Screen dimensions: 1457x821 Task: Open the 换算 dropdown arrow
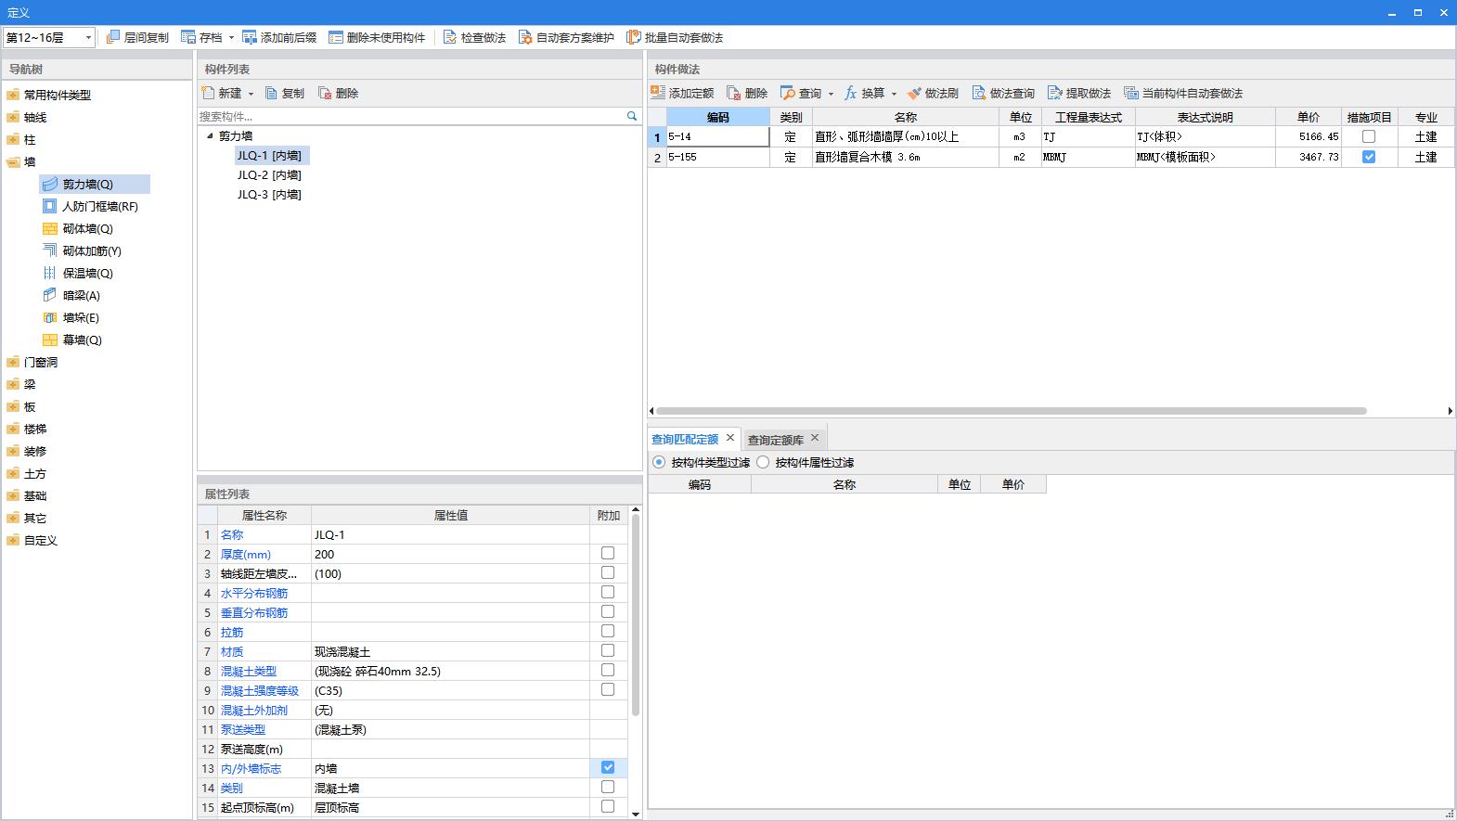tap(894, 94)
